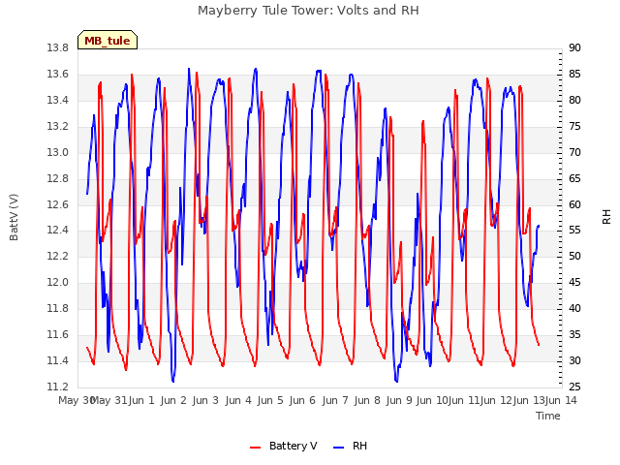Click the 13.8 tick on BattV axis
Screen dimensions: 620x465
(58, 48)
